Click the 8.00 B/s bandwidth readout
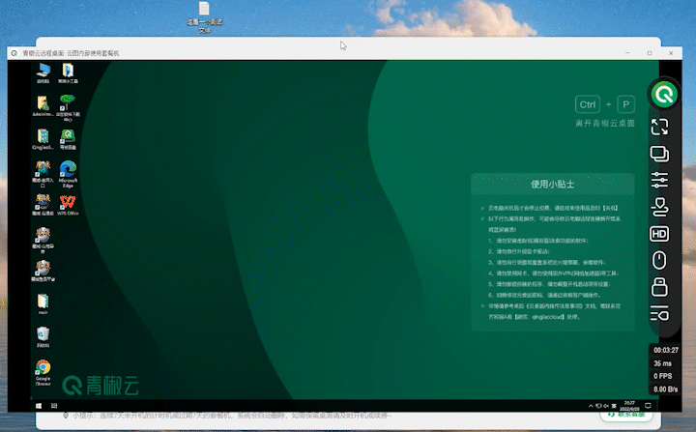 click(665, 389)
